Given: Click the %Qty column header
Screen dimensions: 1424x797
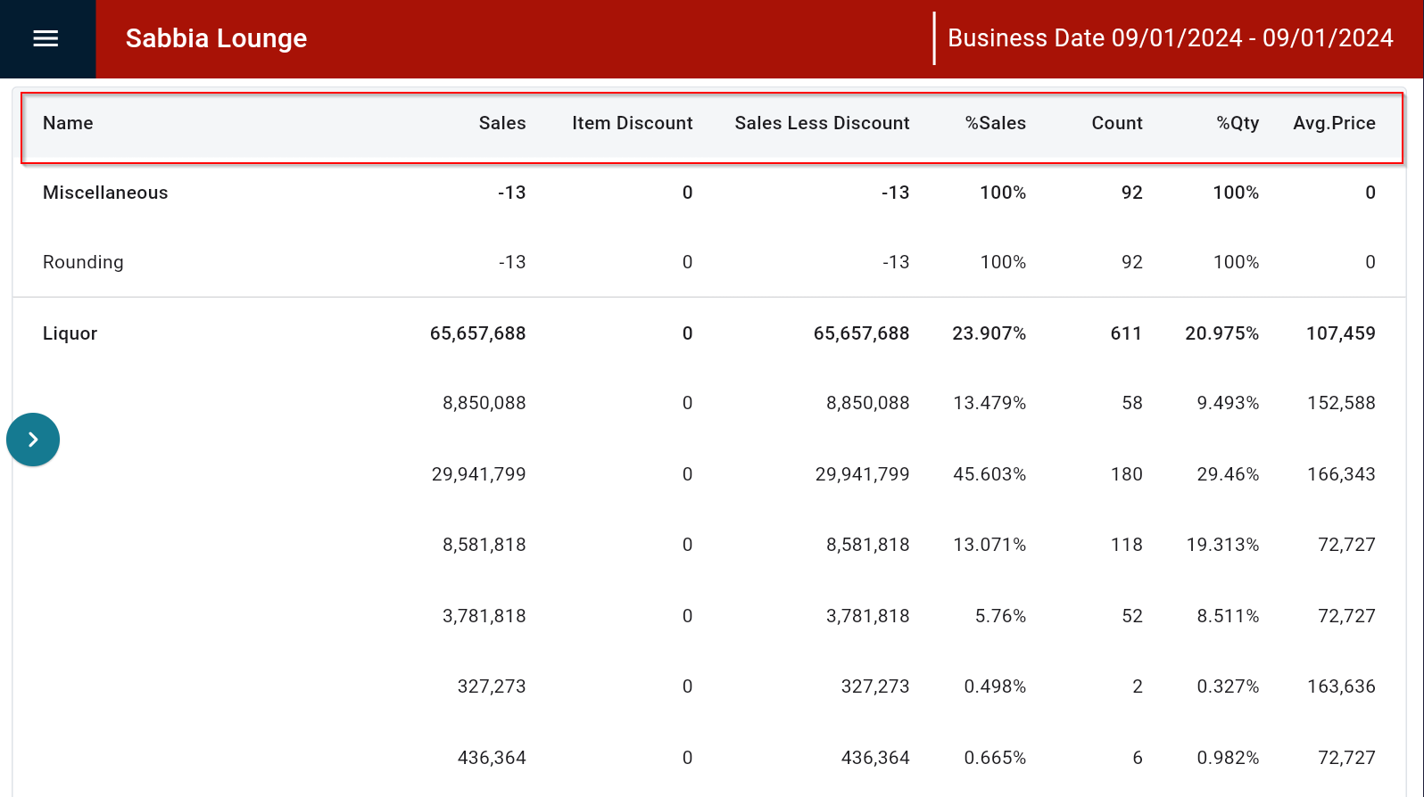Looking at the screenshot, I should point(1238,123).
